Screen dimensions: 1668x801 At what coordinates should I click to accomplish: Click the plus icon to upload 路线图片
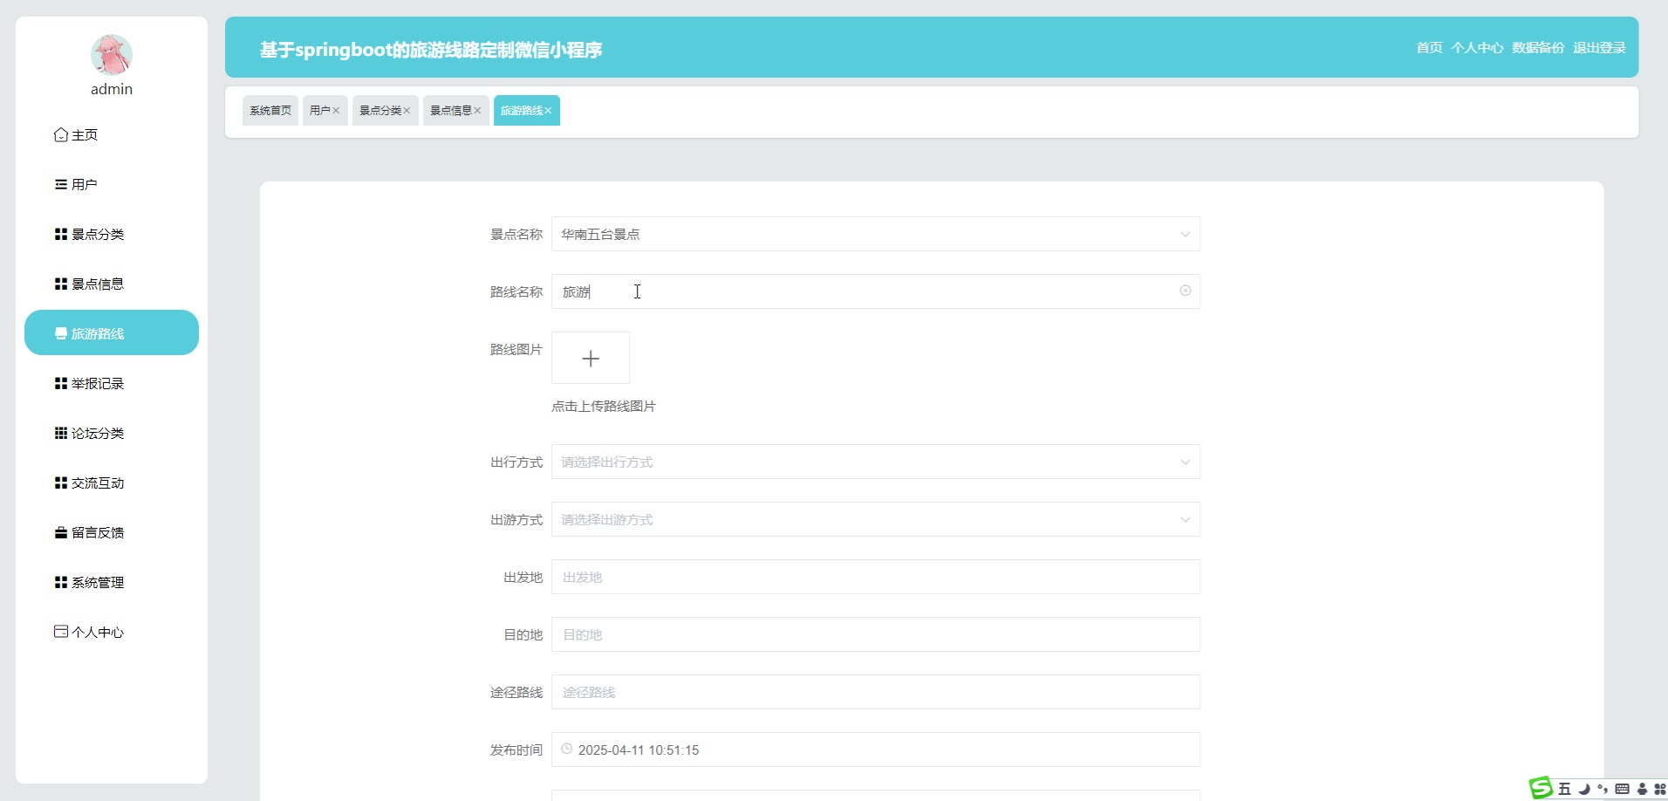(591, 359)
